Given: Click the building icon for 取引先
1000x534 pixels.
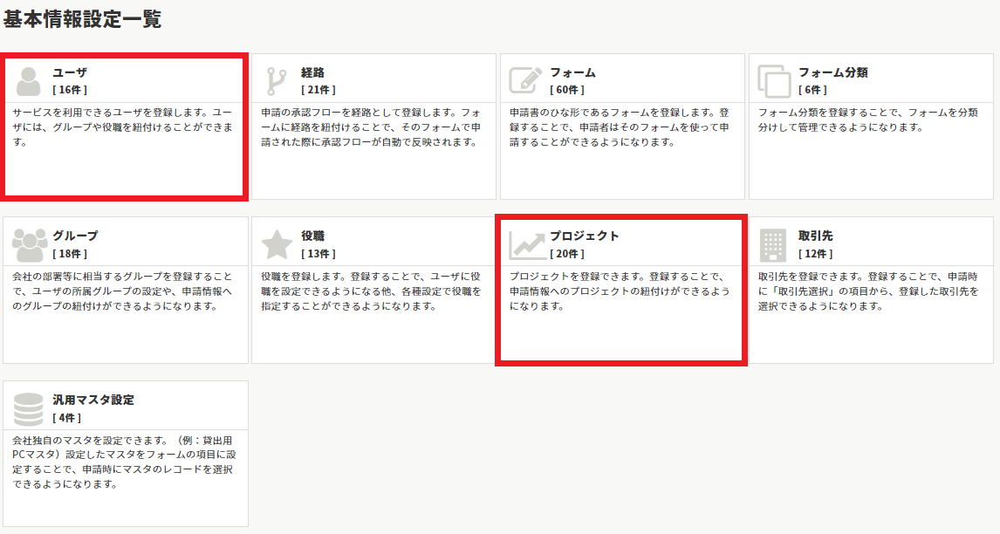Looking at the screenshot, I should (773, 244).
